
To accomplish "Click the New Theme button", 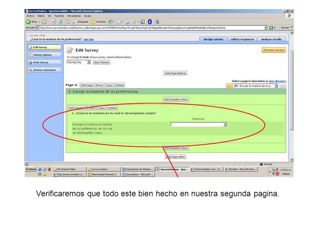I will click(x=101, y=62).
